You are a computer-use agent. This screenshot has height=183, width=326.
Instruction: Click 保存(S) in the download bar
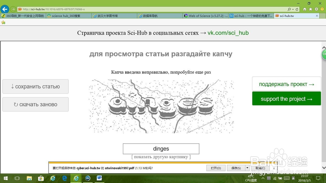pos(236,168)
